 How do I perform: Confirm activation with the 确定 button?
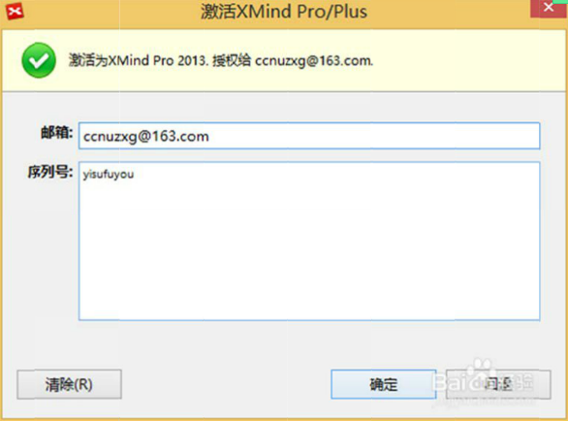click(x=383, y=384)
